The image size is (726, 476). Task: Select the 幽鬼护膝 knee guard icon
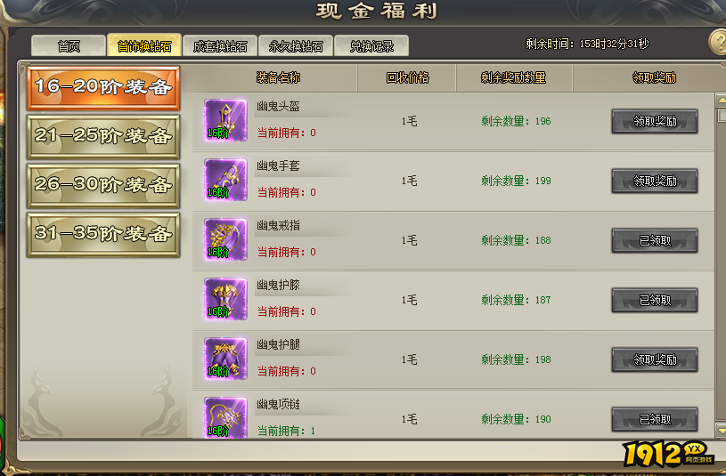tap(225, 299)
